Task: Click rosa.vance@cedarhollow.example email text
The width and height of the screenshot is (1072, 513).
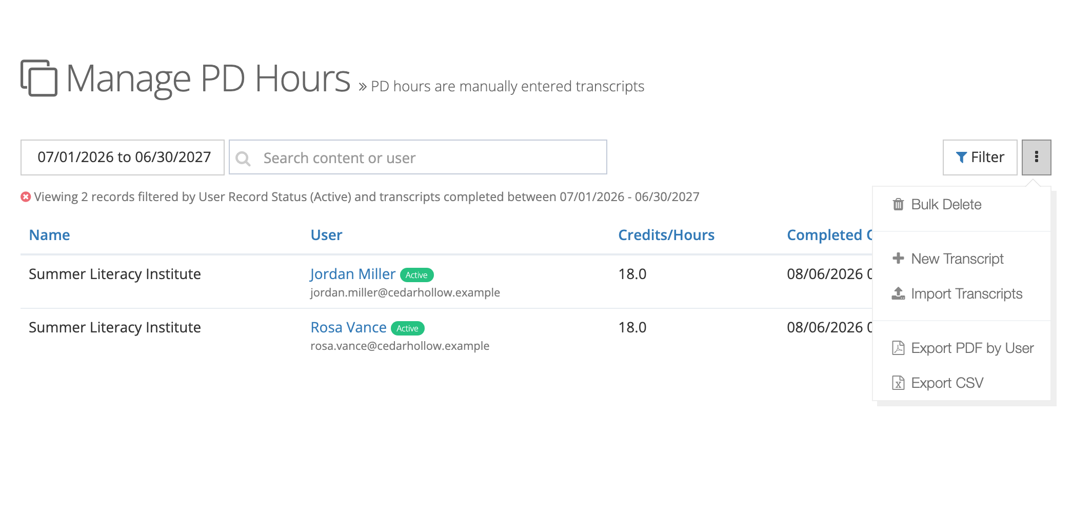Action: pos(400,346)
